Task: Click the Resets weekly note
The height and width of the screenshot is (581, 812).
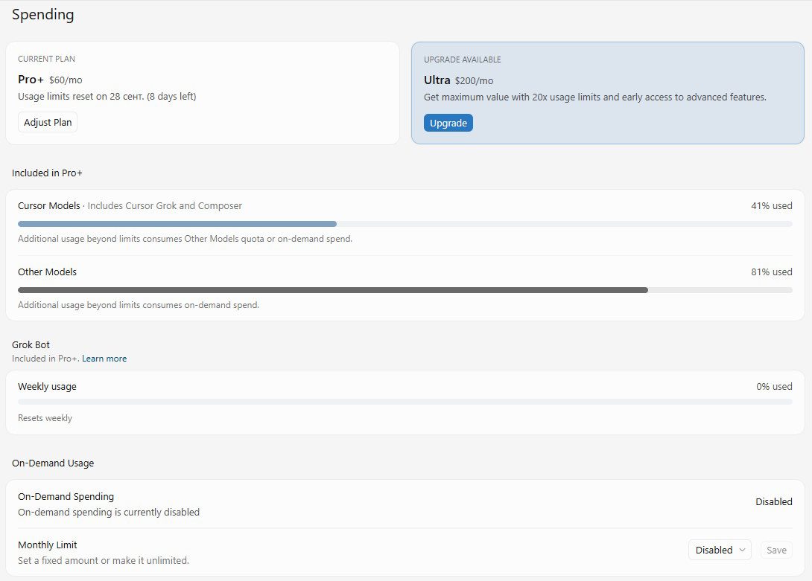Action: 45,418
